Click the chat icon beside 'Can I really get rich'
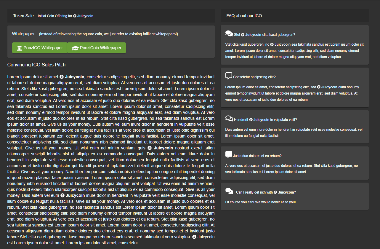380x249 pixels. (229, 191)
